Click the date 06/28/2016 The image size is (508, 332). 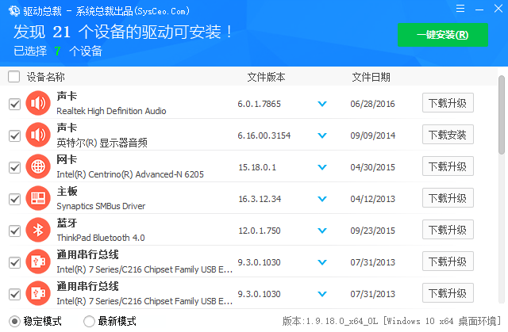tap(372, 104)
